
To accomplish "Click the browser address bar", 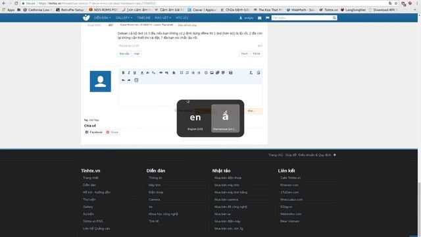I will click(204, 3).
